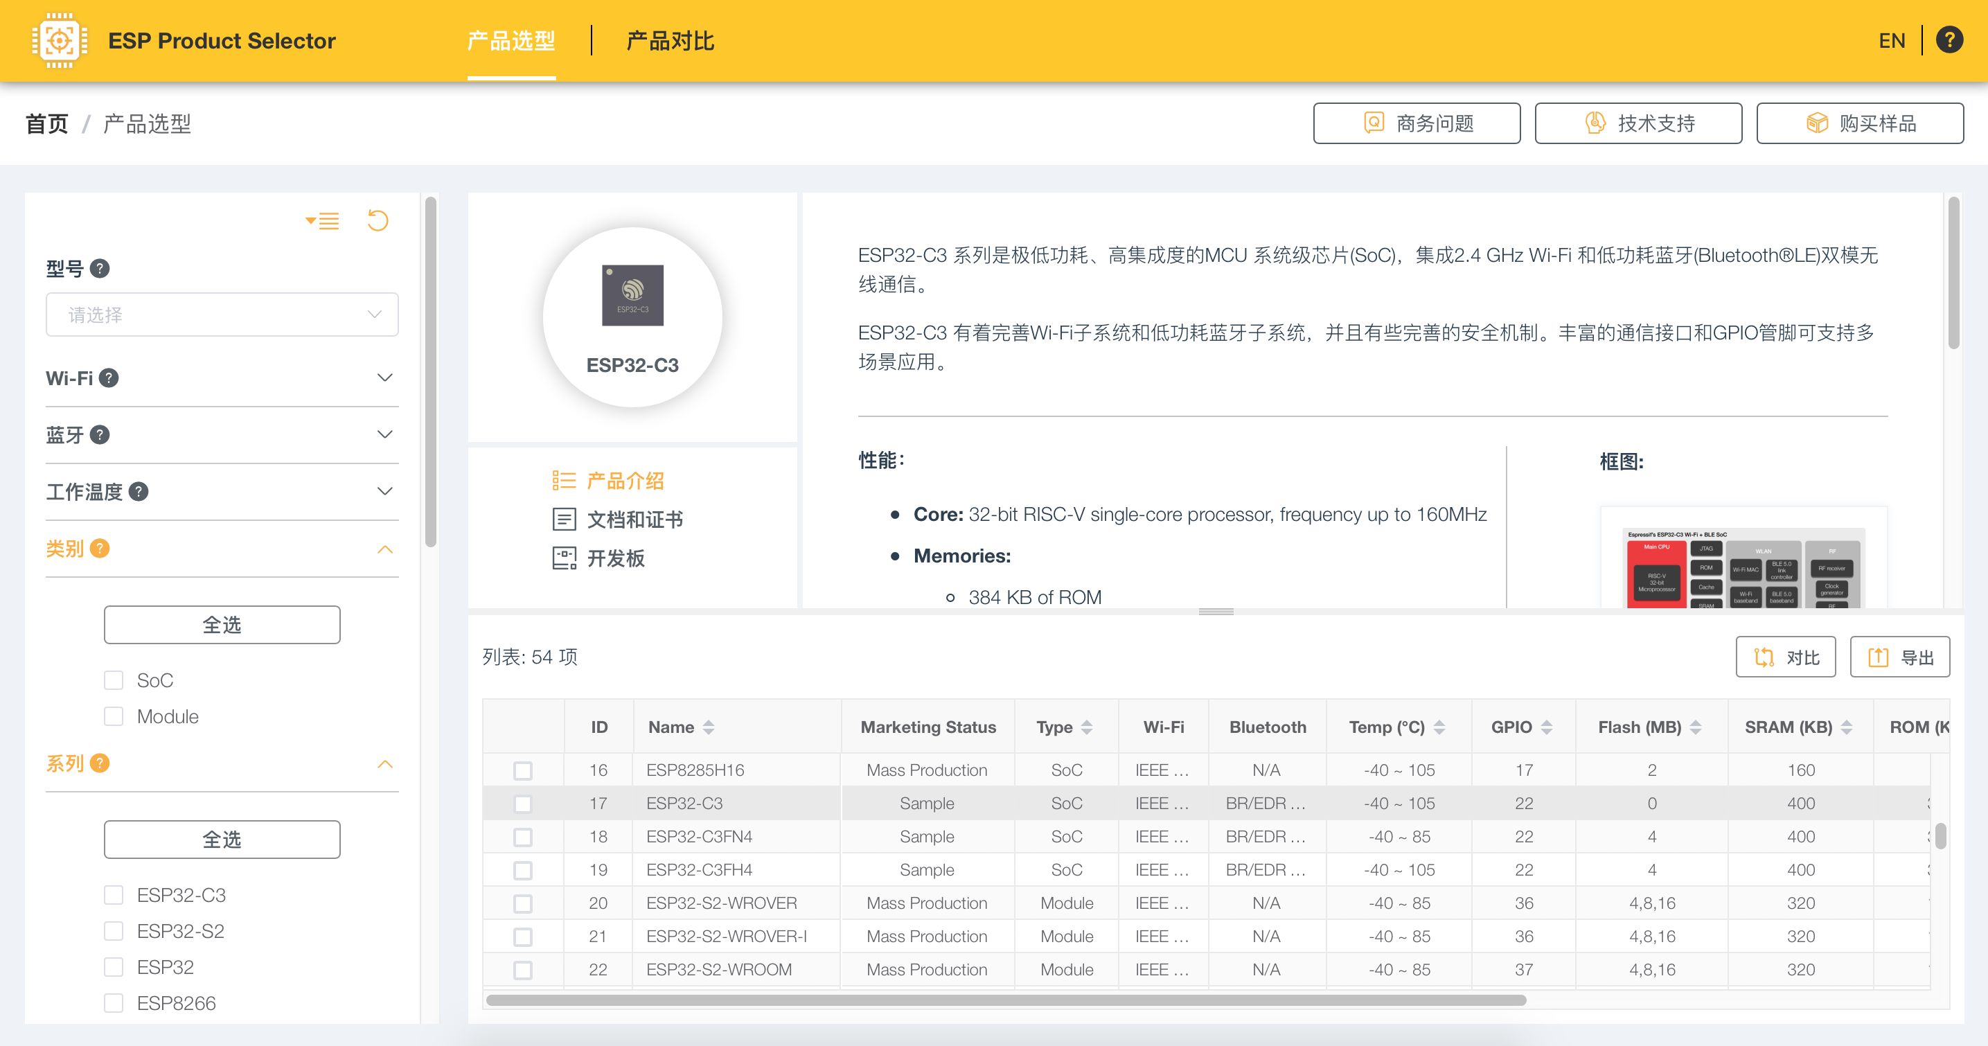The height and width of the screenshot is (1046, 1988).
Task: Select row checkbox for ESP8285H16
Action: [523, 770]
